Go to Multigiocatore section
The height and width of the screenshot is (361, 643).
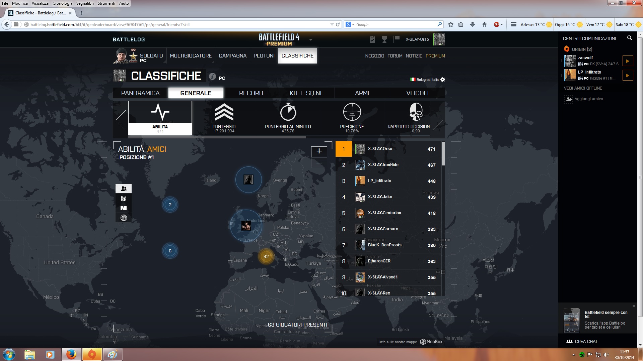tap(191, 56)
